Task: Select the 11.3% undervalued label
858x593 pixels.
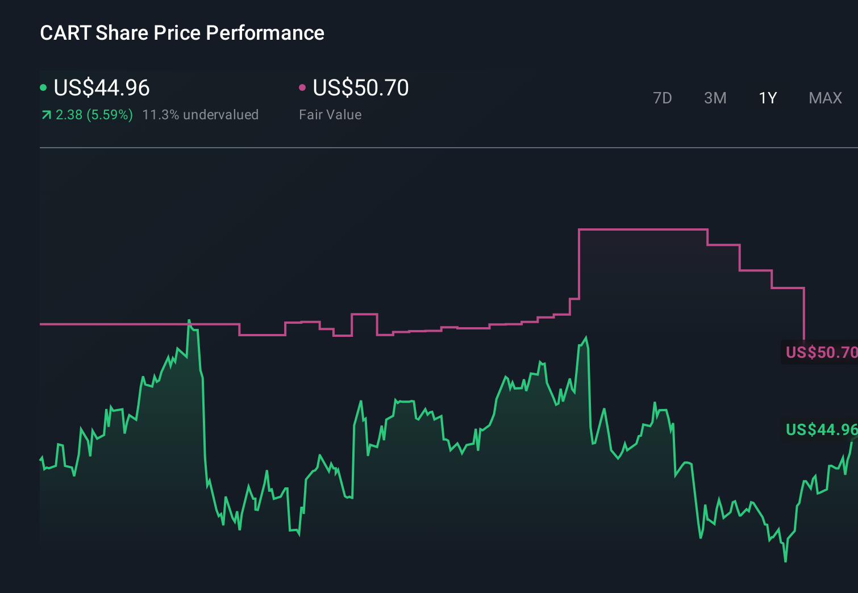Action: pyautogui.click(x=201, y=114)
